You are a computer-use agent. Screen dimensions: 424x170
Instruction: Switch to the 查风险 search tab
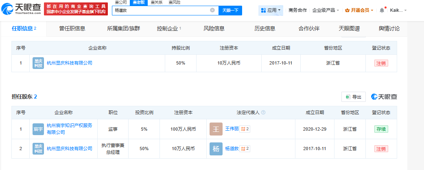point(174,2)
